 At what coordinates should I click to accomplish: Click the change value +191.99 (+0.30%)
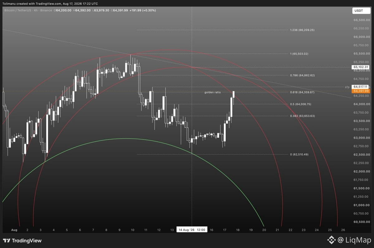coord(143,10)
